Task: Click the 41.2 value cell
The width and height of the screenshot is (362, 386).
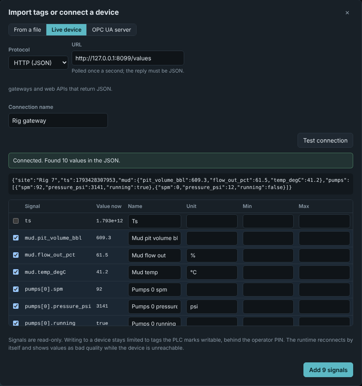Action: 102,272
